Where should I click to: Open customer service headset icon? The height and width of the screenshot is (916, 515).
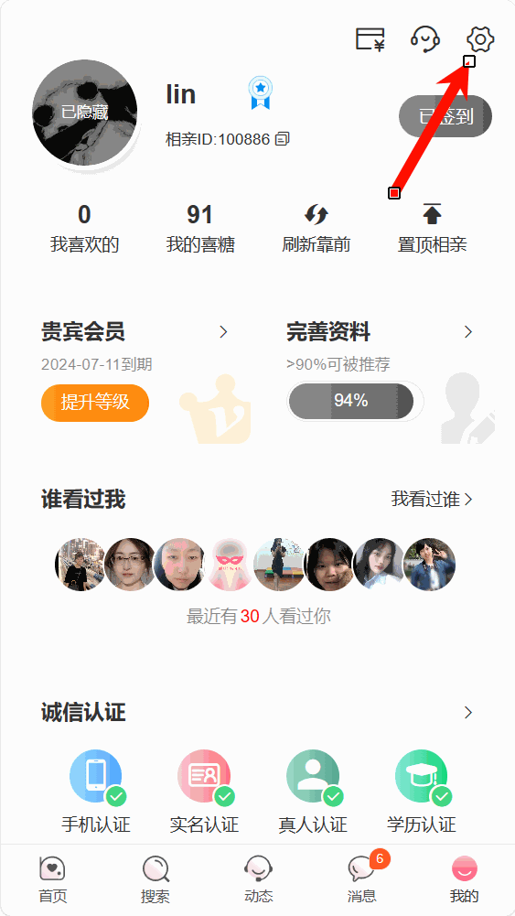point(425,39)
